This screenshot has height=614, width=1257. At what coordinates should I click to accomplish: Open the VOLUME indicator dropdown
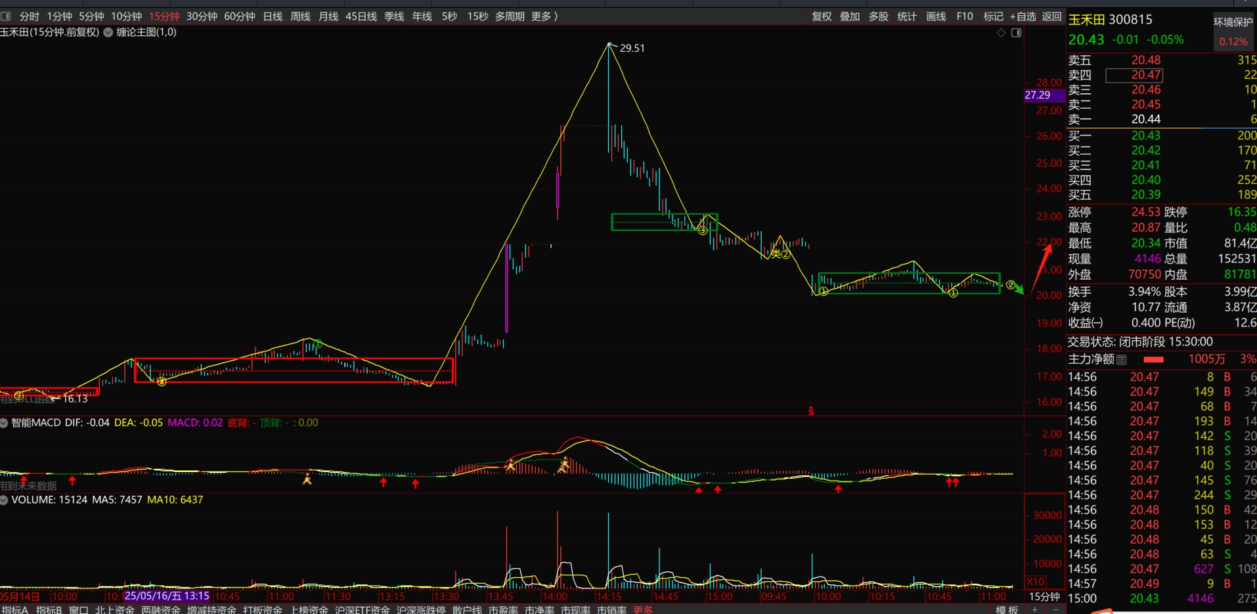(x=5, y=500)
